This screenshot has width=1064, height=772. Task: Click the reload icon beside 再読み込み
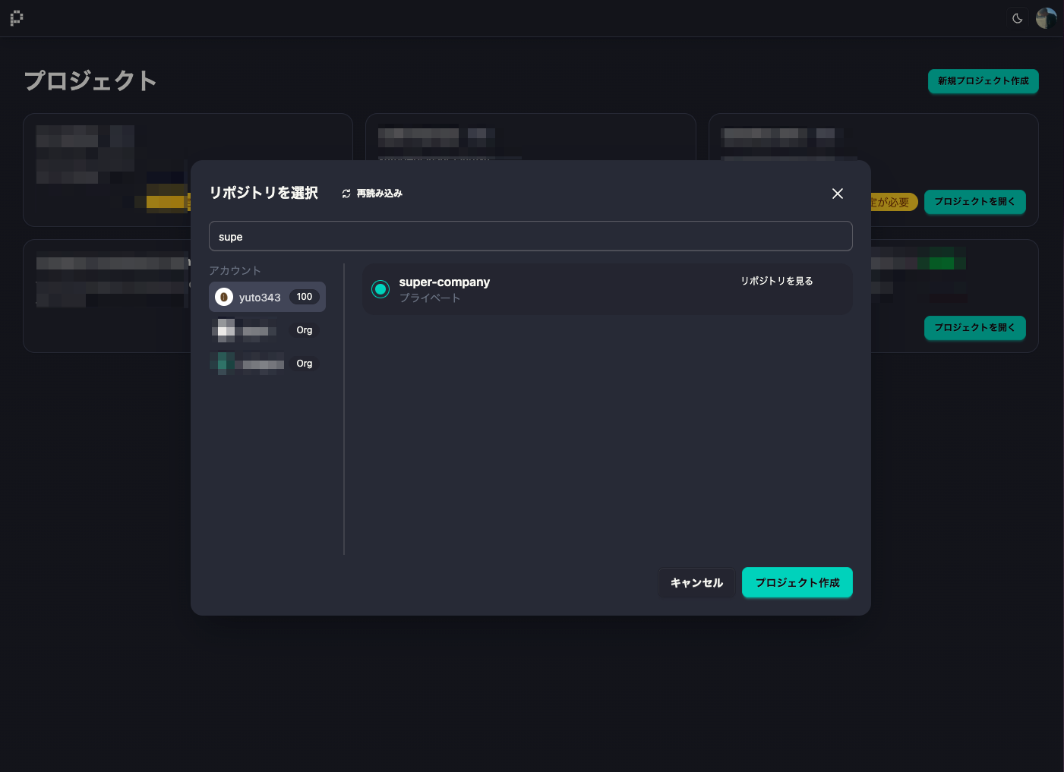point(346,194)
